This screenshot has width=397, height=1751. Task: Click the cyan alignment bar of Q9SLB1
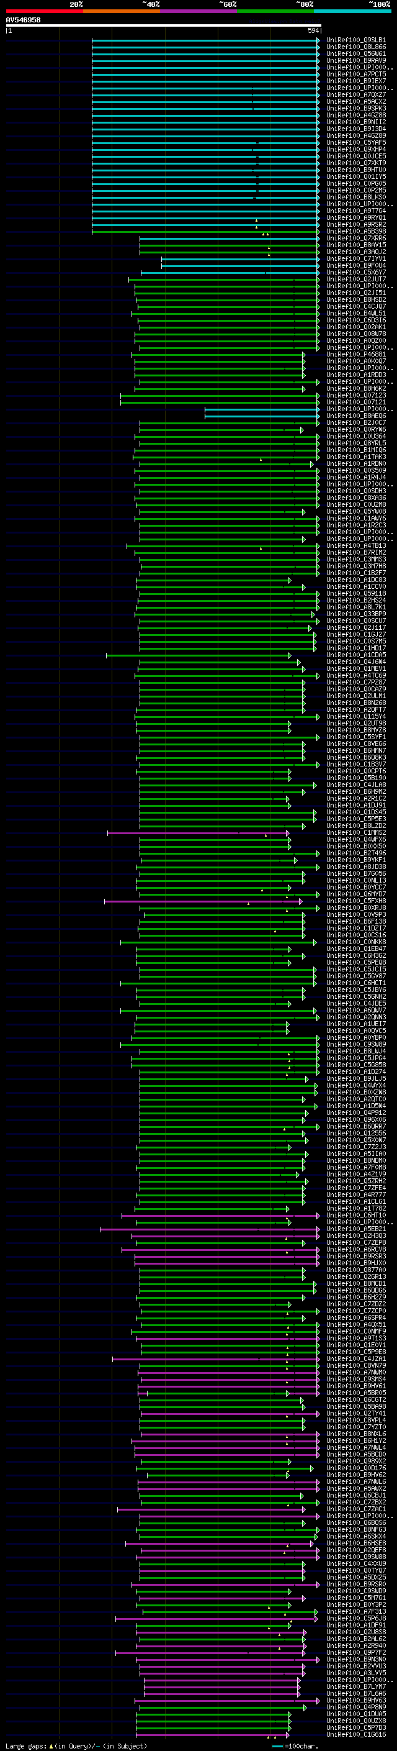pyautogui.click(x=205, y=40)
